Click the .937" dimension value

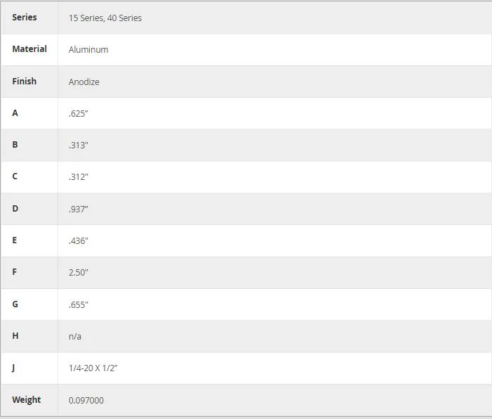79,209
